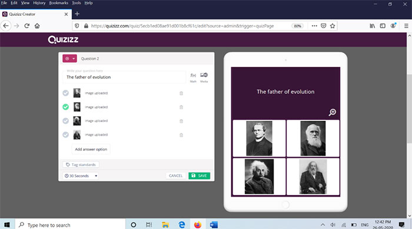
Task: Open the 30 Seconds timer dropdown
Action: click(81, 176)
